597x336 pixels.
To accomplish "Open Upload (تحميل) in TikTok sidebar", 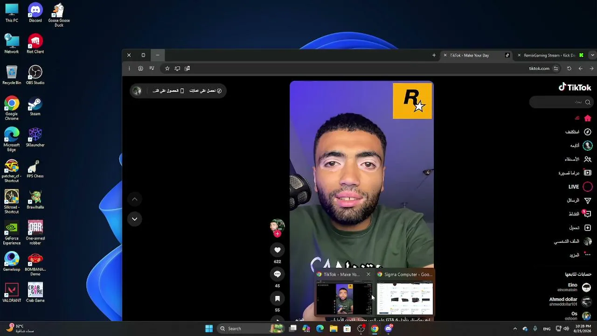I will 580,228.
